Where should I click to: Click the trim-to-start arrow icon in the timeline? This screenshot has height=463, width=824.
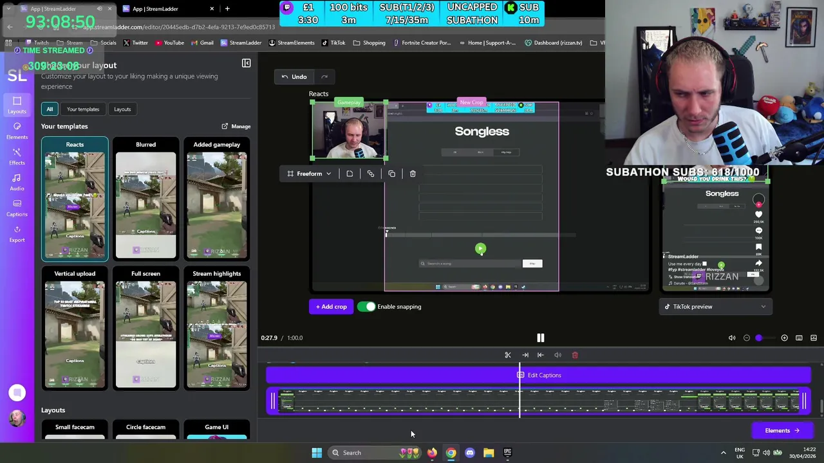[541, 355]
